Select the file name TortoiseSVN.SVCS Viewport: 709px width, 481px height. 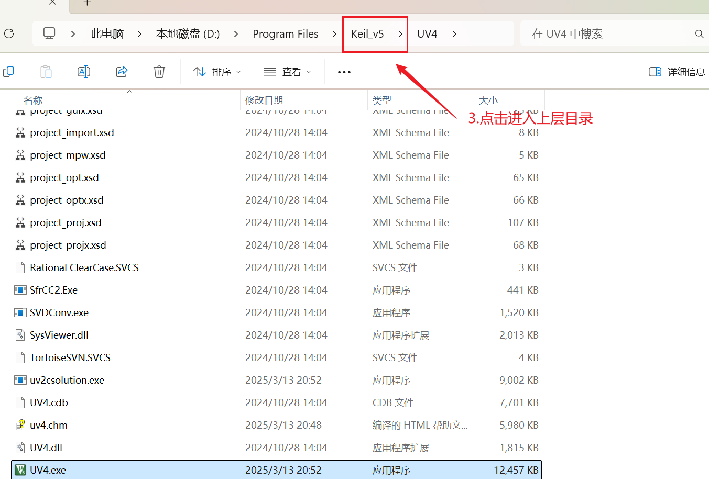pyautogui.click(x=70, y=357)
